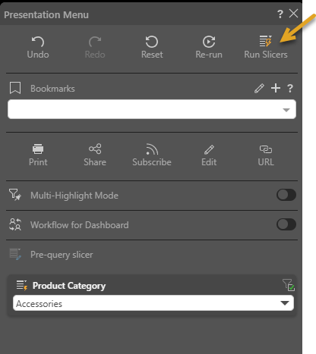Re-run the presentation query
The image size is (316, 354).
click(x=209, y=42)
